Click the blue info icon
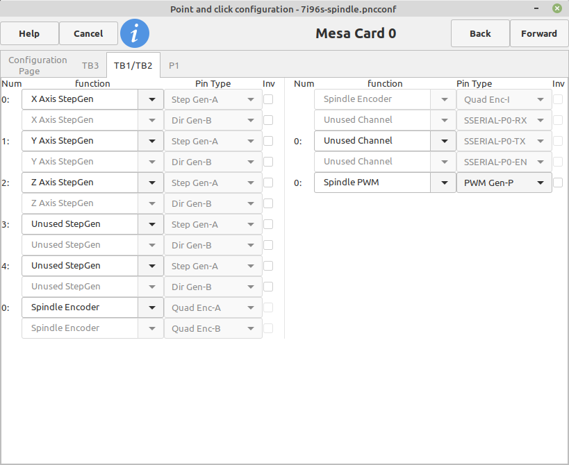 pos(135,33)
